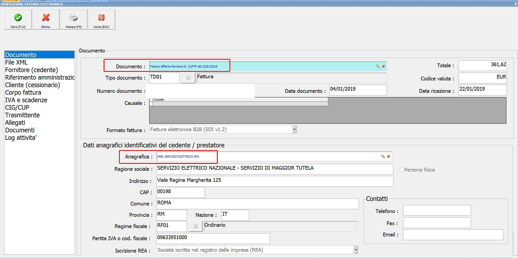Open Log attivita' section
The height and width of the screenshot is (259, 518).
pos(39,138)
